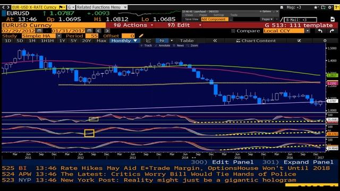
Task: Select the 1Y range tab
Action: click(x=62, y=41)
